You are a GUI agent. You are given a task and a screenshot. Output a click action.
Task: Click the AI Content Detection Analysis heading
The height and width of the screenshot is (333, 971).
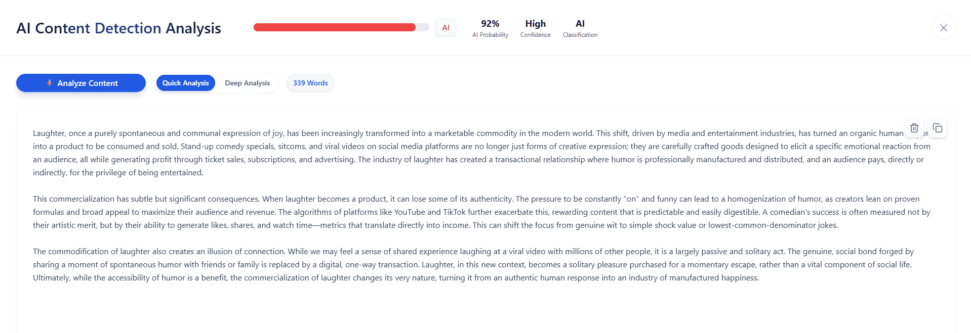coord(118,28)
